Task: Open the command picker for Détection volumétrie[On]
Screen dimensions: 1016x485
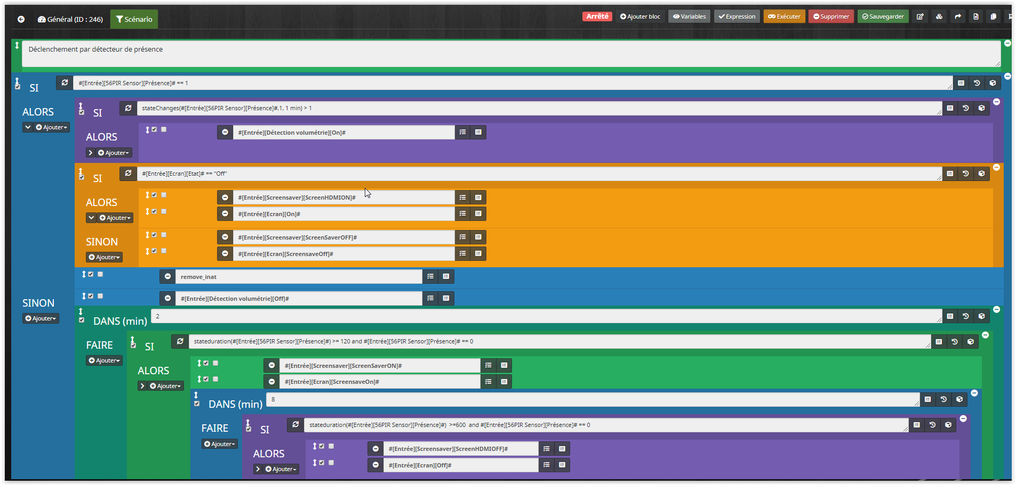Action: coord(462,132)
